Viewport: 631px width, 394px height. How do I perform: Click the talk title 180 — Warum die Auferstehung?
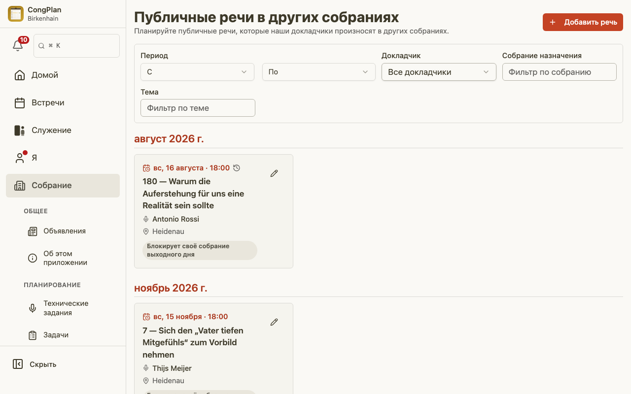(x=193, y=194)
